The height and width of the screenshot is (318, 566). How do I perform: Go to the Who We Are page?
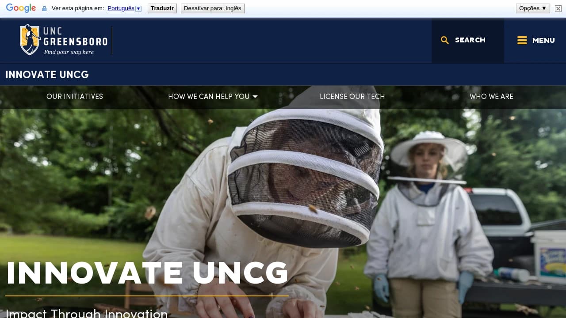[x=491, y=97]
